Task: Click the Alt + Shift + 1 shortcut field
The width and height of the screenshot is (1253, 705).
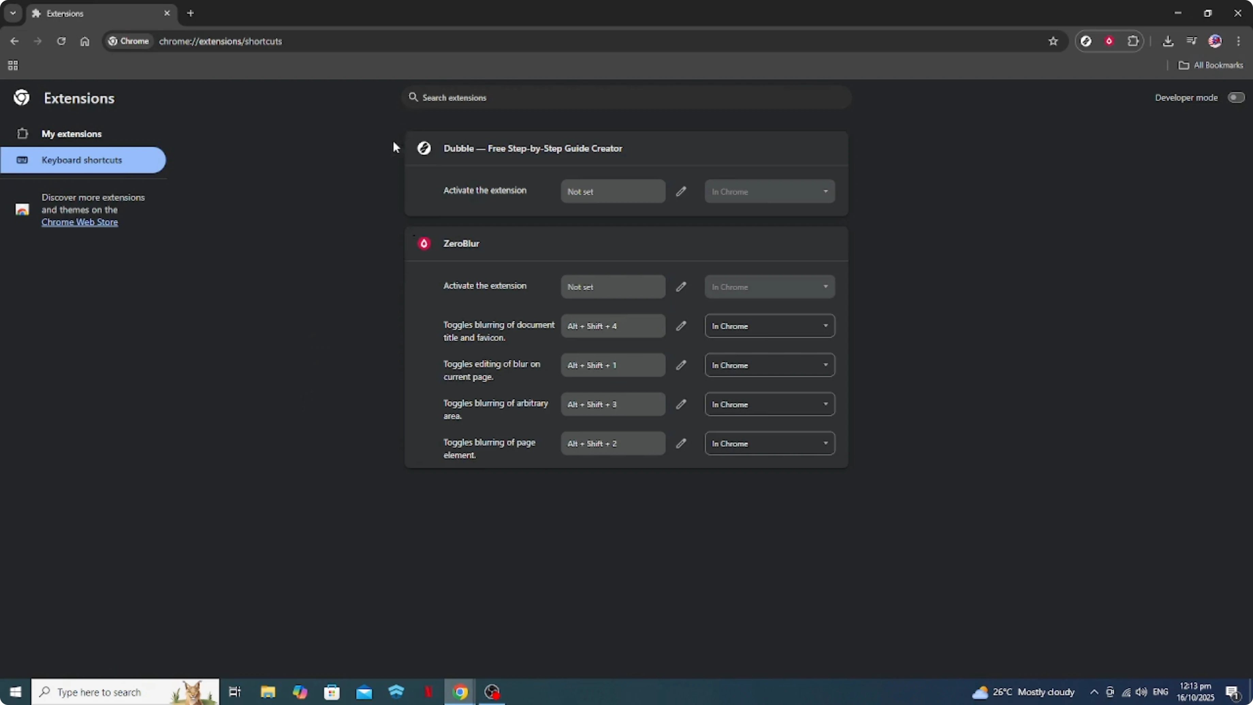Action: click(x=613, y=365)
